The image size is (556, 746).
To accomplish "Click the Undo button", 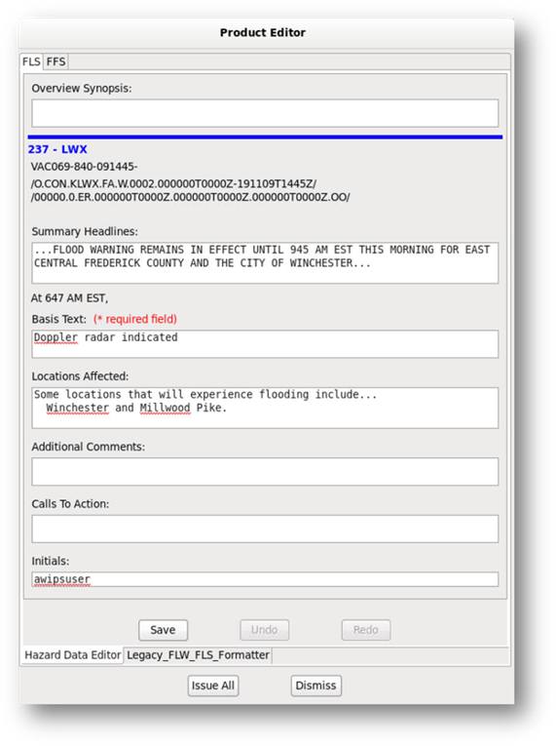I will (x=264, y=630).
